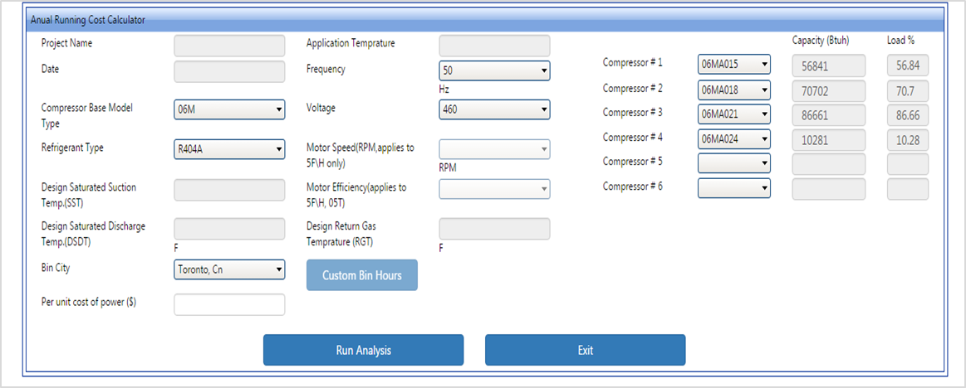
Task: Click the Hz unit label
Action: click(x=444, y=90)
